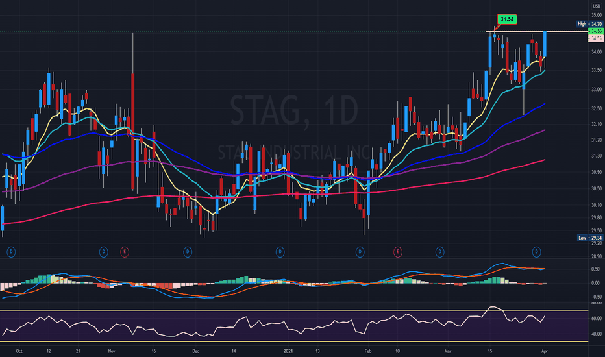Select the green 34.58 price callout label
This screenshot has width=605, height=357.
[x=506, y=19]
